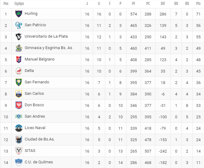The height and width of the screenshot is (168, 204).
Task: Click the Pos column header
Action: pyautogui.click(x=6, y=3)
